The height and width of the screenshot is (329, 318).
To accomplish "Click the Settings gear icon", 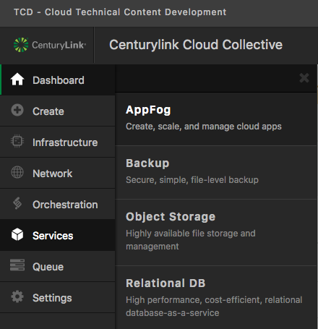I will [17, 296].
